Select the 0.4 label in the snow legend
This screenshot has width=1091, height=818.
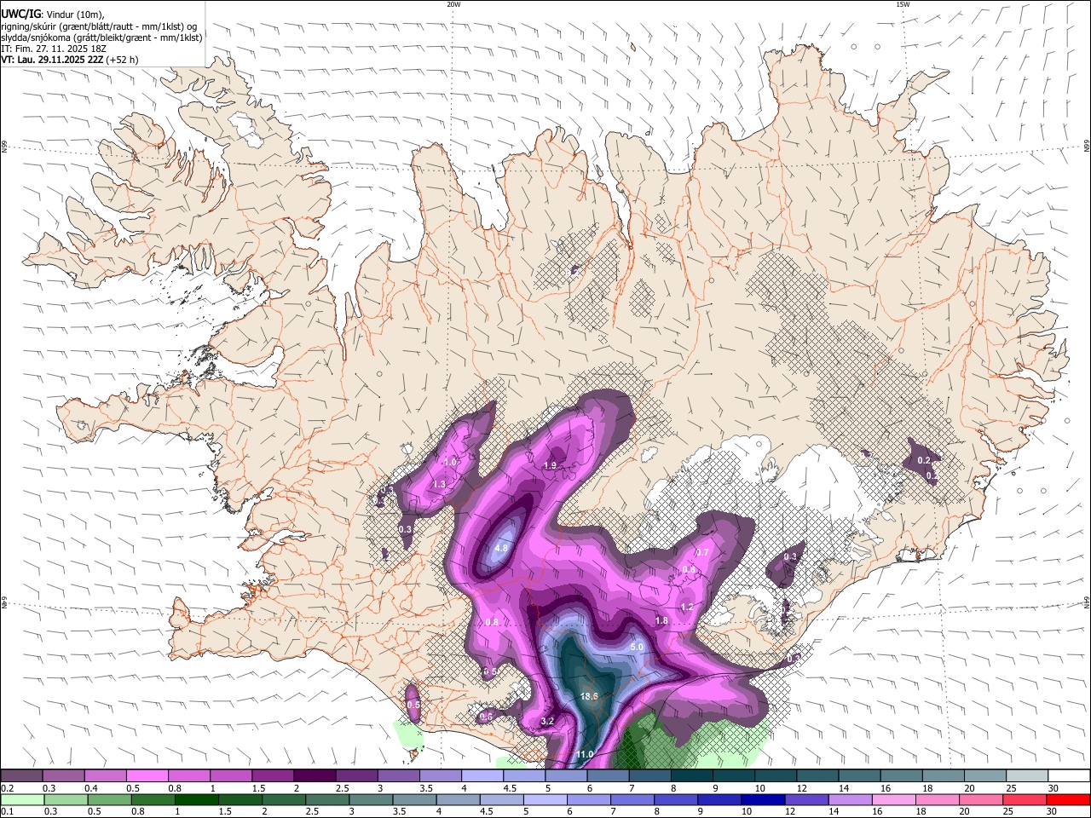pyautogui.click(x=91, y=788)
